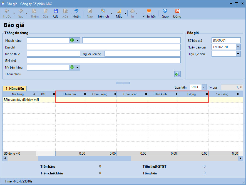
Task: Expand the Loại tiền VND dropdown
Action: 204,87
